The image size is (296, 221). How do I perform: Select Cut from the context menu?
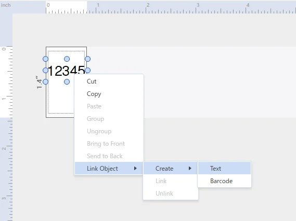(x=109, y=81)
